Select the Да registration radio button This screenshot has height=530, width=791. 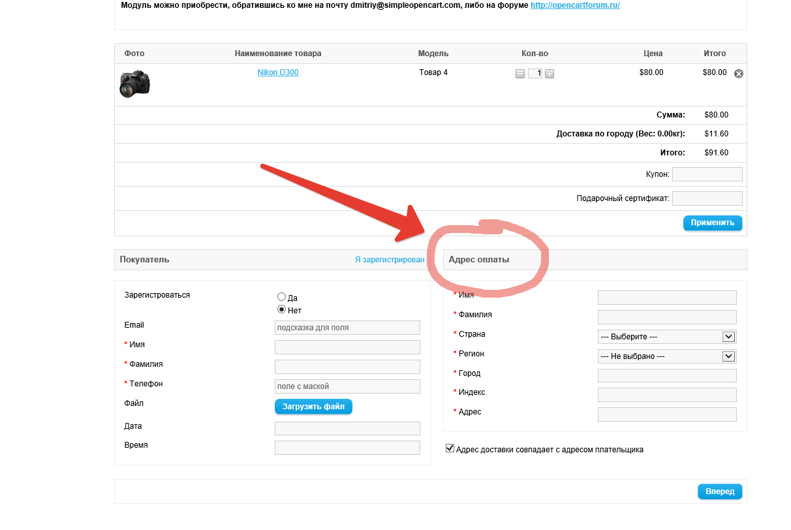(282, 296)
